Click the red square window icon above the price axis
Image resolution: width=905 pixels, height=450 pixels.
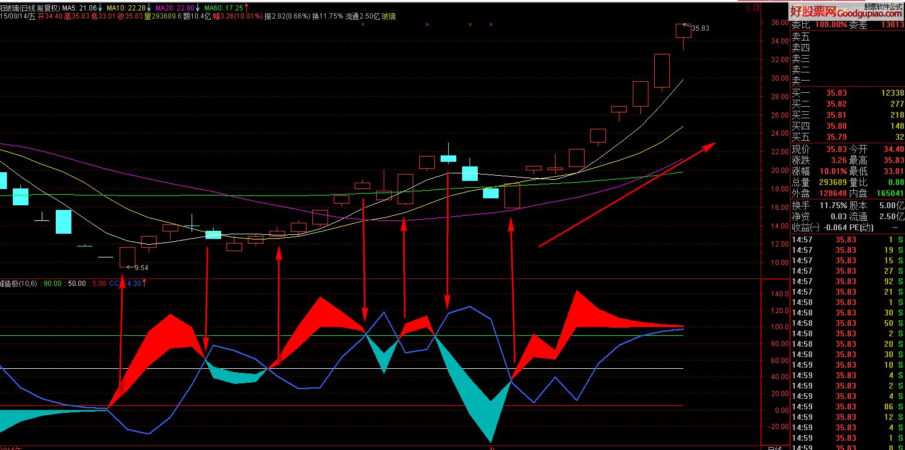coord(756,9)
